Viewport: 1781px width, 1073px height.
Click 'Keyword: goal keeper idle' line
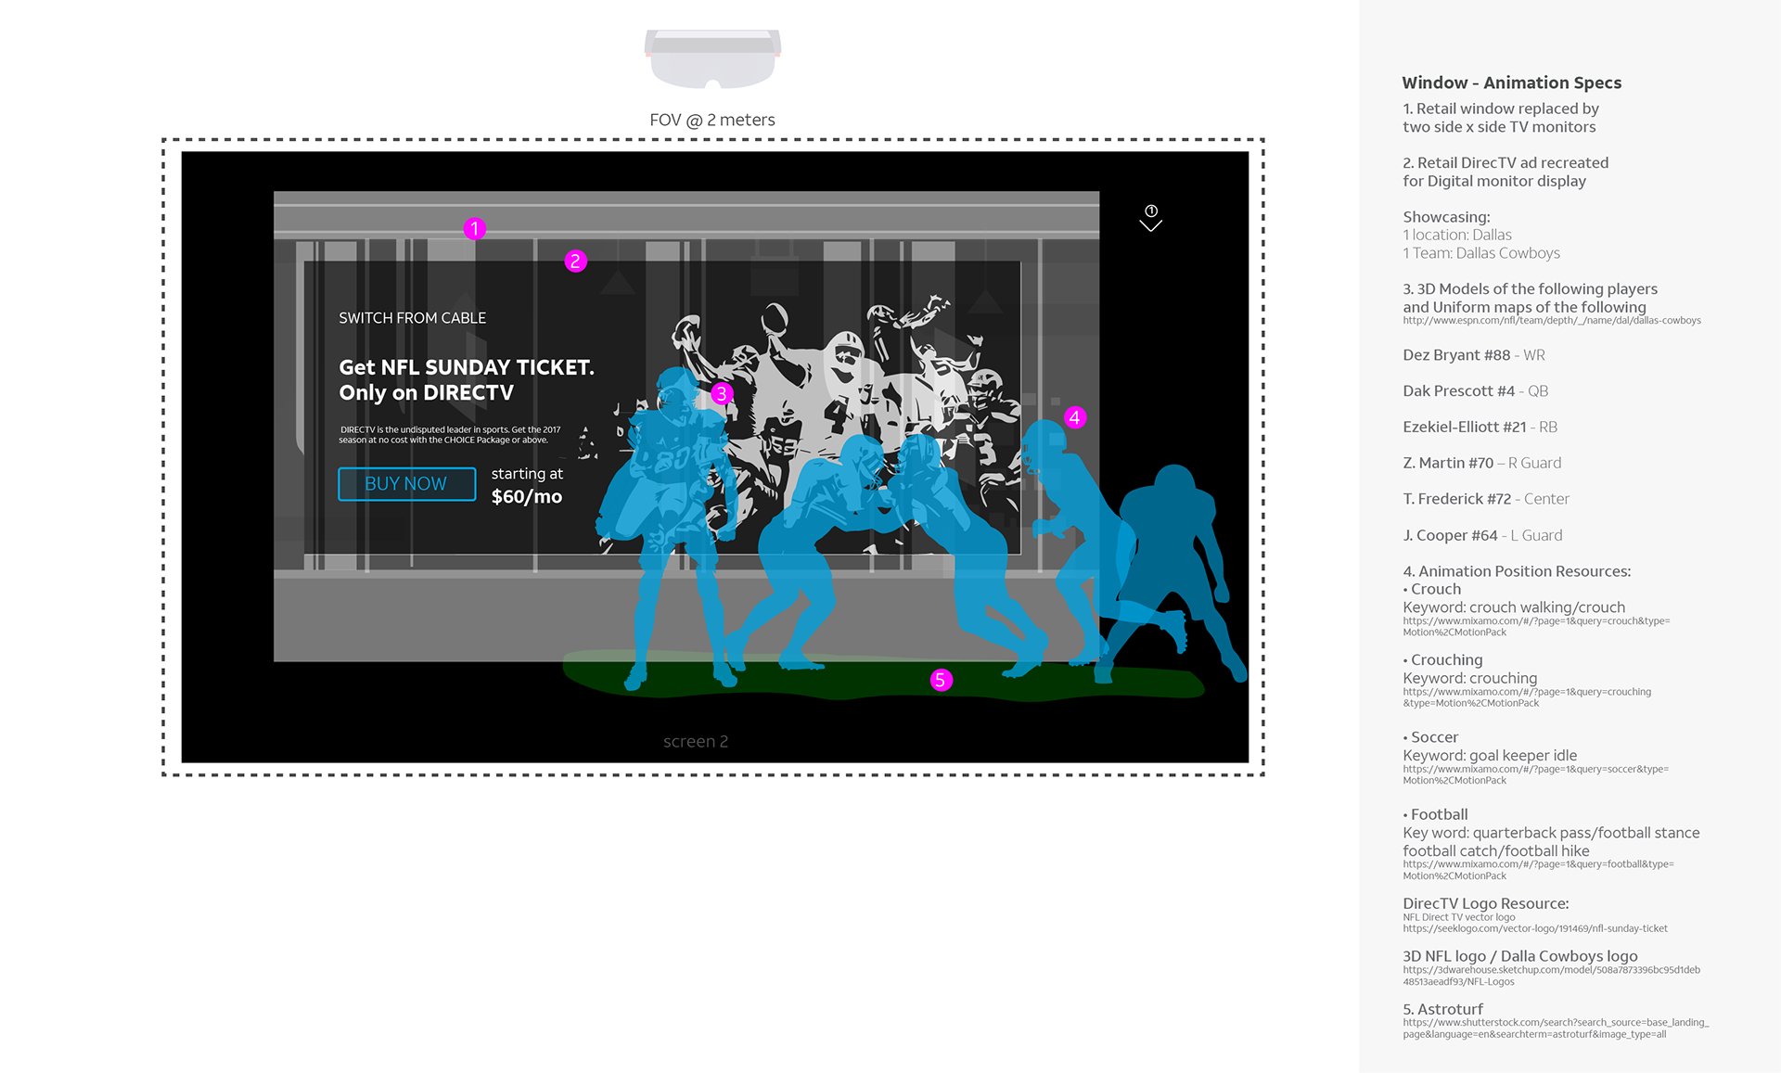click(x=1490, y=756)
